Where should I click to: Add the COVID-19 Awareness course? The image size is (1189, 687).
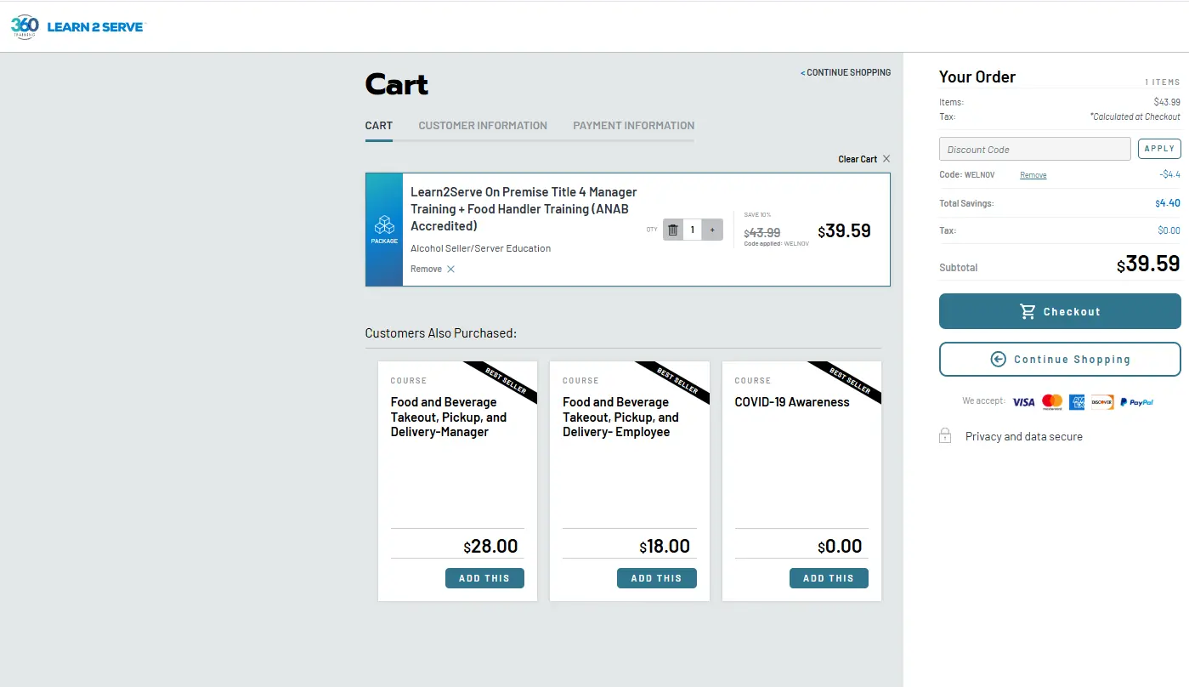point(829,578)
